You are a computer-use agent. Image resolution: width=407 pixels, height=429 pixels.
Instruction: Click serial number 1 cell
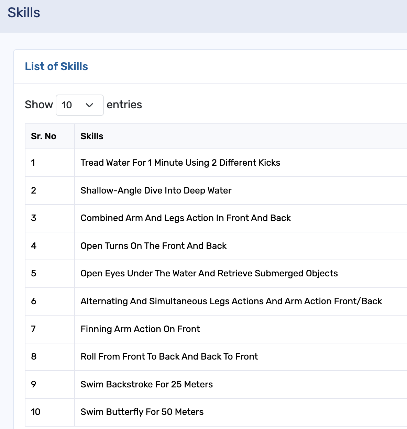pyautogui.click(x=33, y=163)
